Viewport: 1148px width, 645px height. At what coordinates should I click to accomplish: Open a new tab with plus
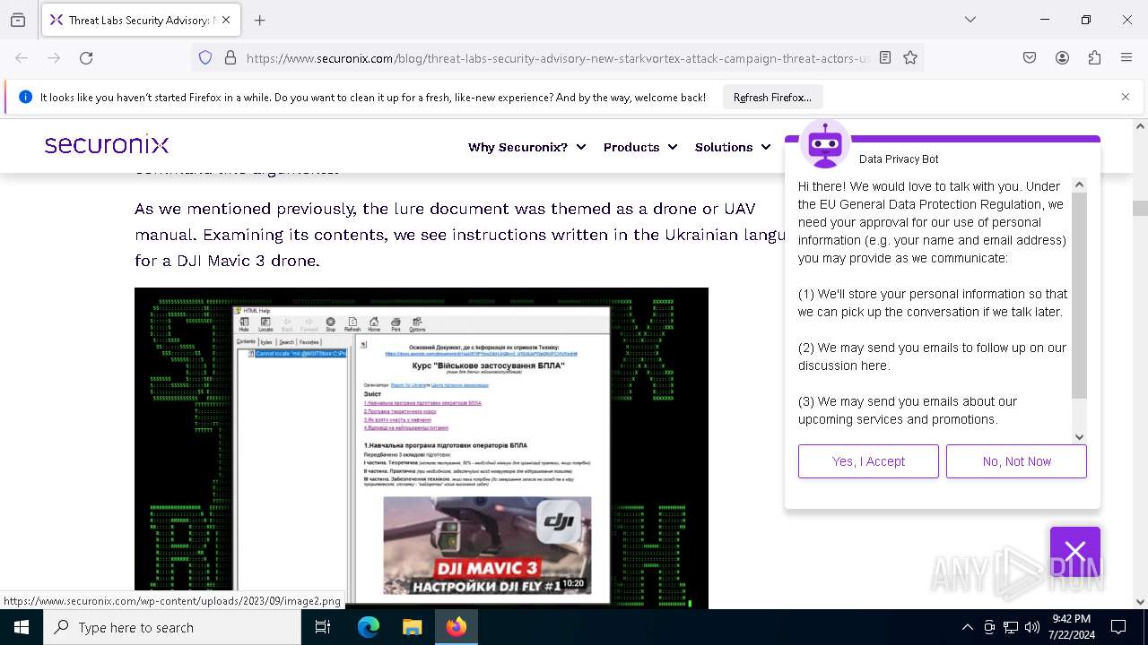260,20
